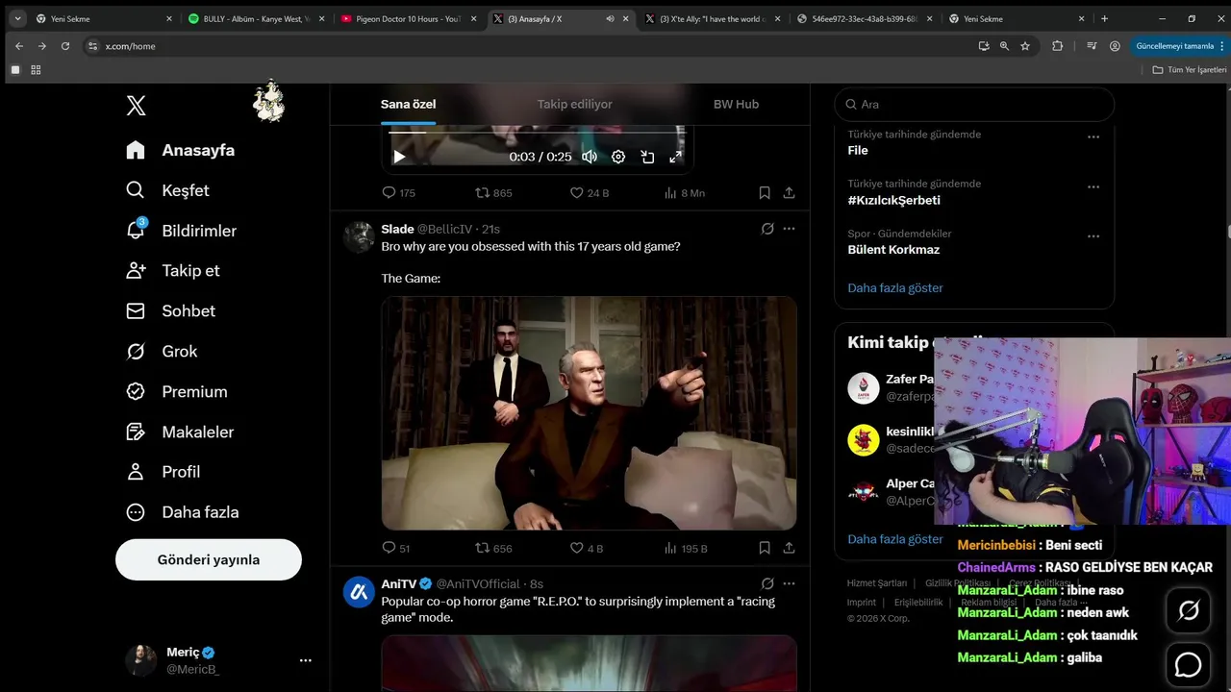Open video settings gear
Screen dimensions: 1231x692
618,157
